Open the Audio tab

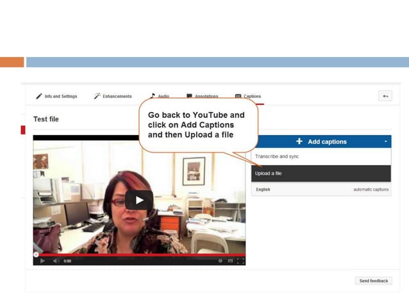pos(160,96)
